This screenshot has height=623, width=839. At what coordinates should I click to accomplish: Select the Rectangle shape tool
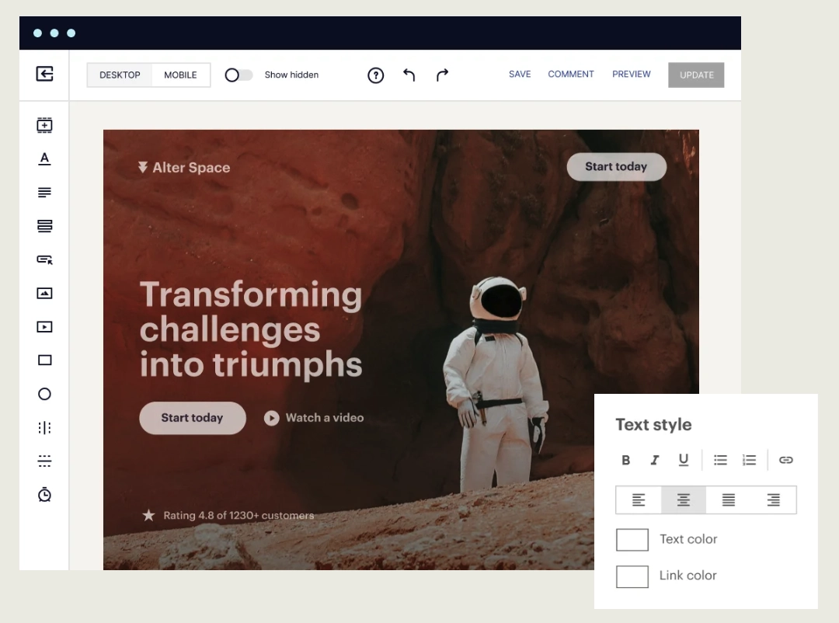click(x=44, y=360)
